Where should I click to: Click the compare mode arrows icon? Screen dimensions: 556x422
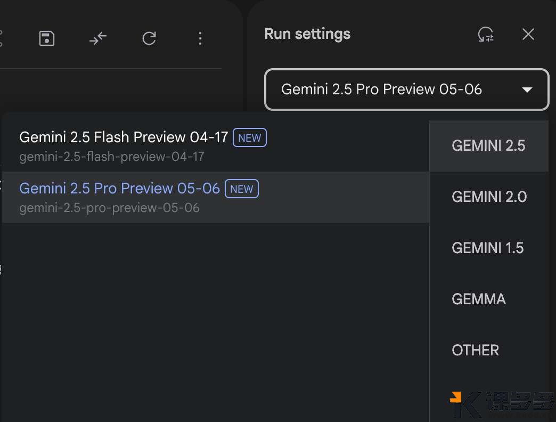pos(98,38)
